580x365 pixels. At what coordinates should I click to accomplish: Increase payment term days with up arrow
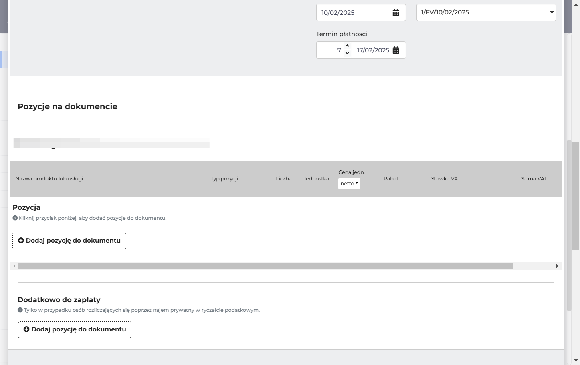coord(348,46)
